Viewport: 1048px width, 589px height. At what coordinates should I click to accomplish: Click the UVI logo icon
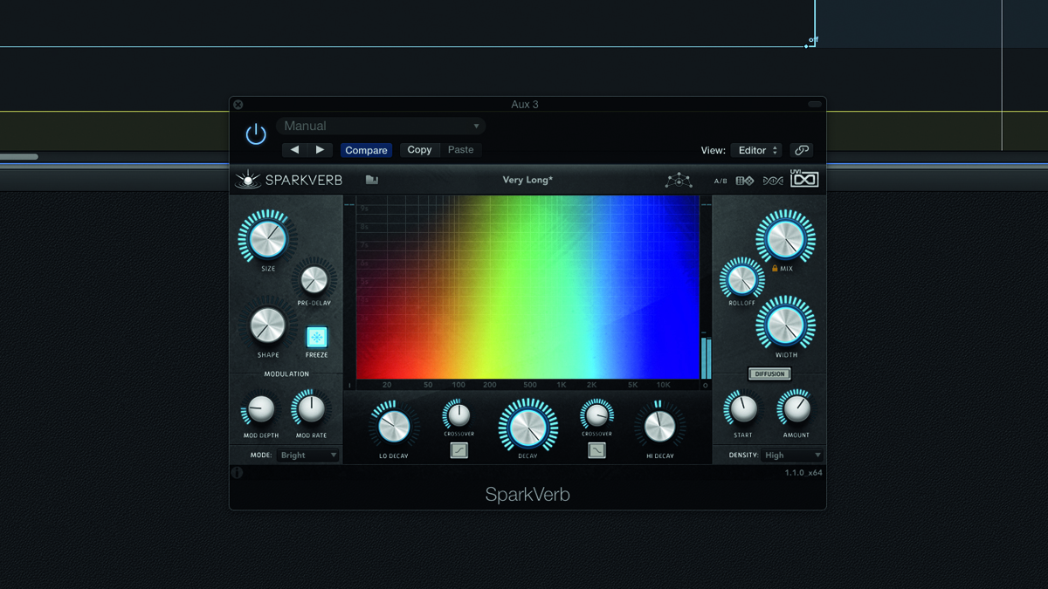[x=804, y=179]
